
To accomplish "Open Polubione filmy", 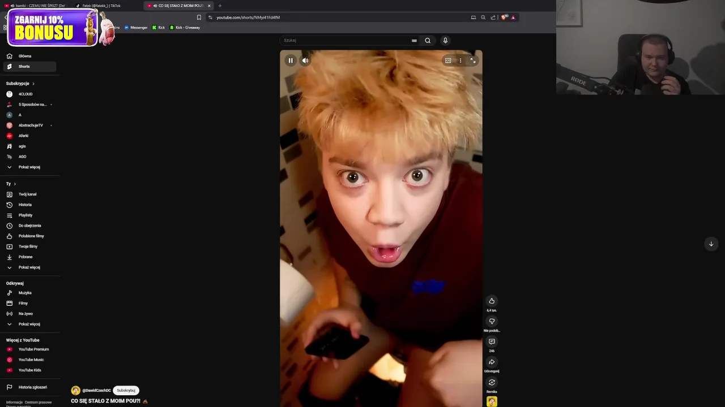I will point(29,236).
